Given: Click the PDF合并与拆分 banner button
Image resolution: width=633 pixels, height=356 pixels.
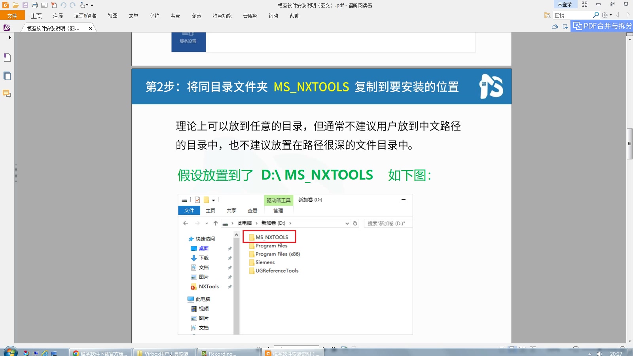Looking at the screenshot, I should tap(602, 26).
